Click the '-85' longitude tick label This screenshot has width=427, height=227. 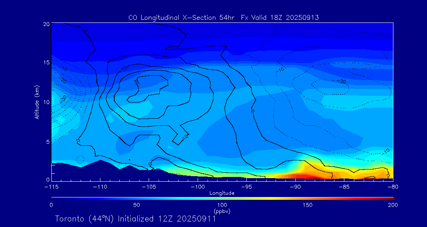pyautogui.click(x=344, y=187)
